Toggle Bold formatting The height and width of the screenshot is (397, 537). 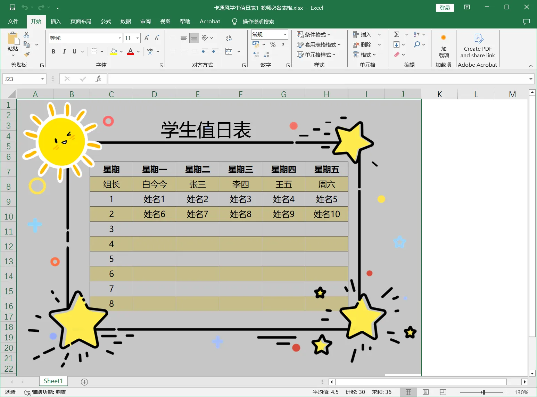[53, 51]
